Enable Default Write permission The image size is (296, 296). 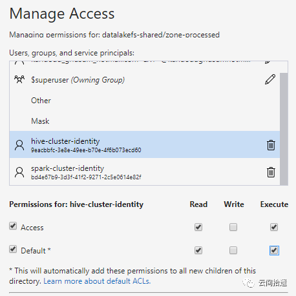pos(233,250)
